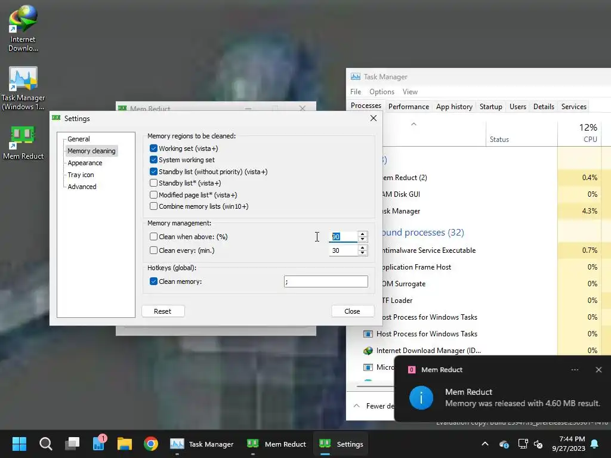The height and width of the screenshot is (458, 611).
Task: Click Fewer details chevron in Task Manager
Action: (x=357, y=406)
